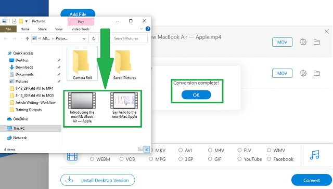Select Say hello to the new iMac video

pyautogui.click(x=124, y=106)
